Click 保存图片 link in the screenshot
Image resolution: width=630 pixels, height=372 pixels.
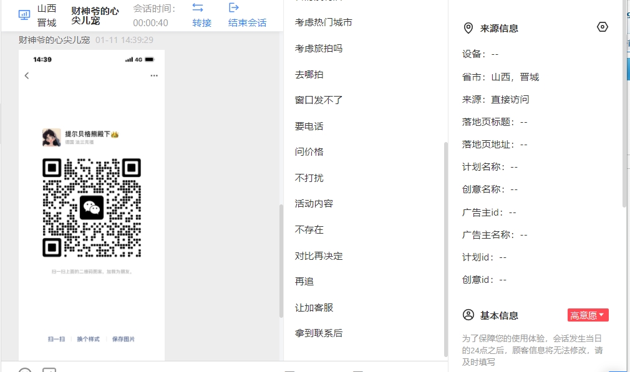pos(124,339)
